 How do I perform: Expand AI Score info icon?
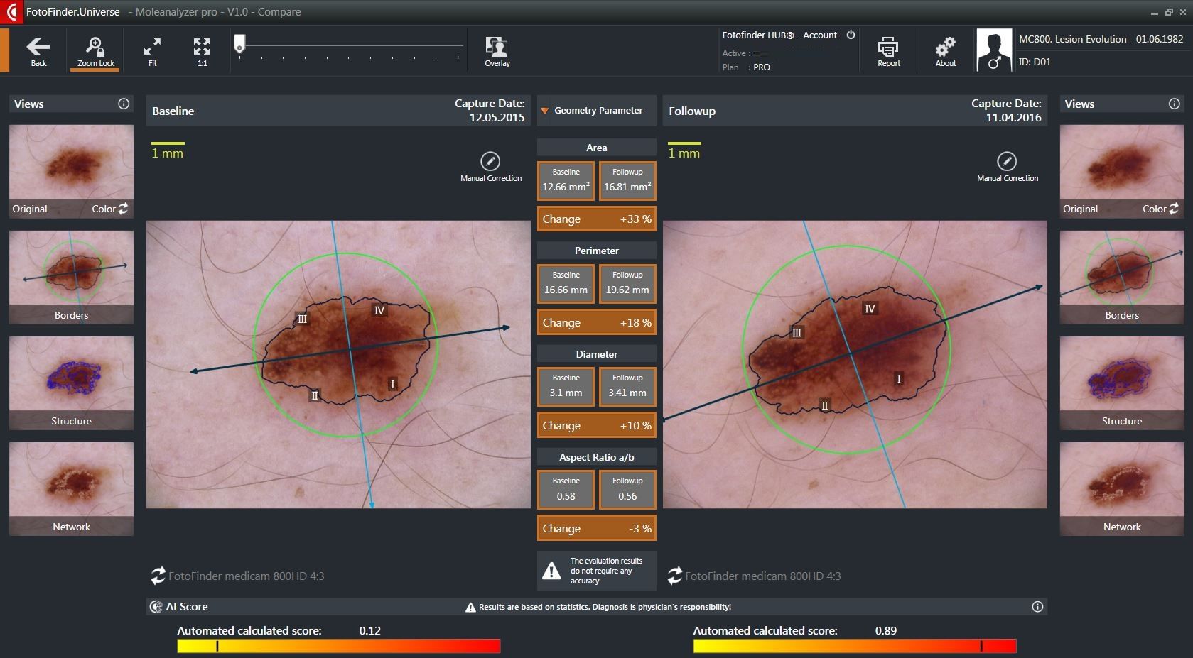[x=1037, y=607]
